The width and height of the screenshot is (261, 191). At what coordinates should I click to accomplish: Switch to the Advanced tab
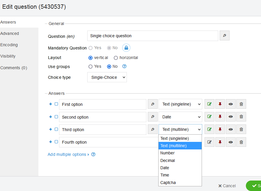[x=10, y=33]
